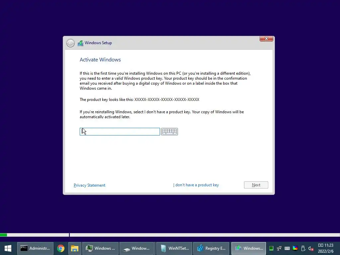The width and height of the screenshot is (340, 255).
Task: Click the setup progress bar at bottom
Action: point(170,235)
